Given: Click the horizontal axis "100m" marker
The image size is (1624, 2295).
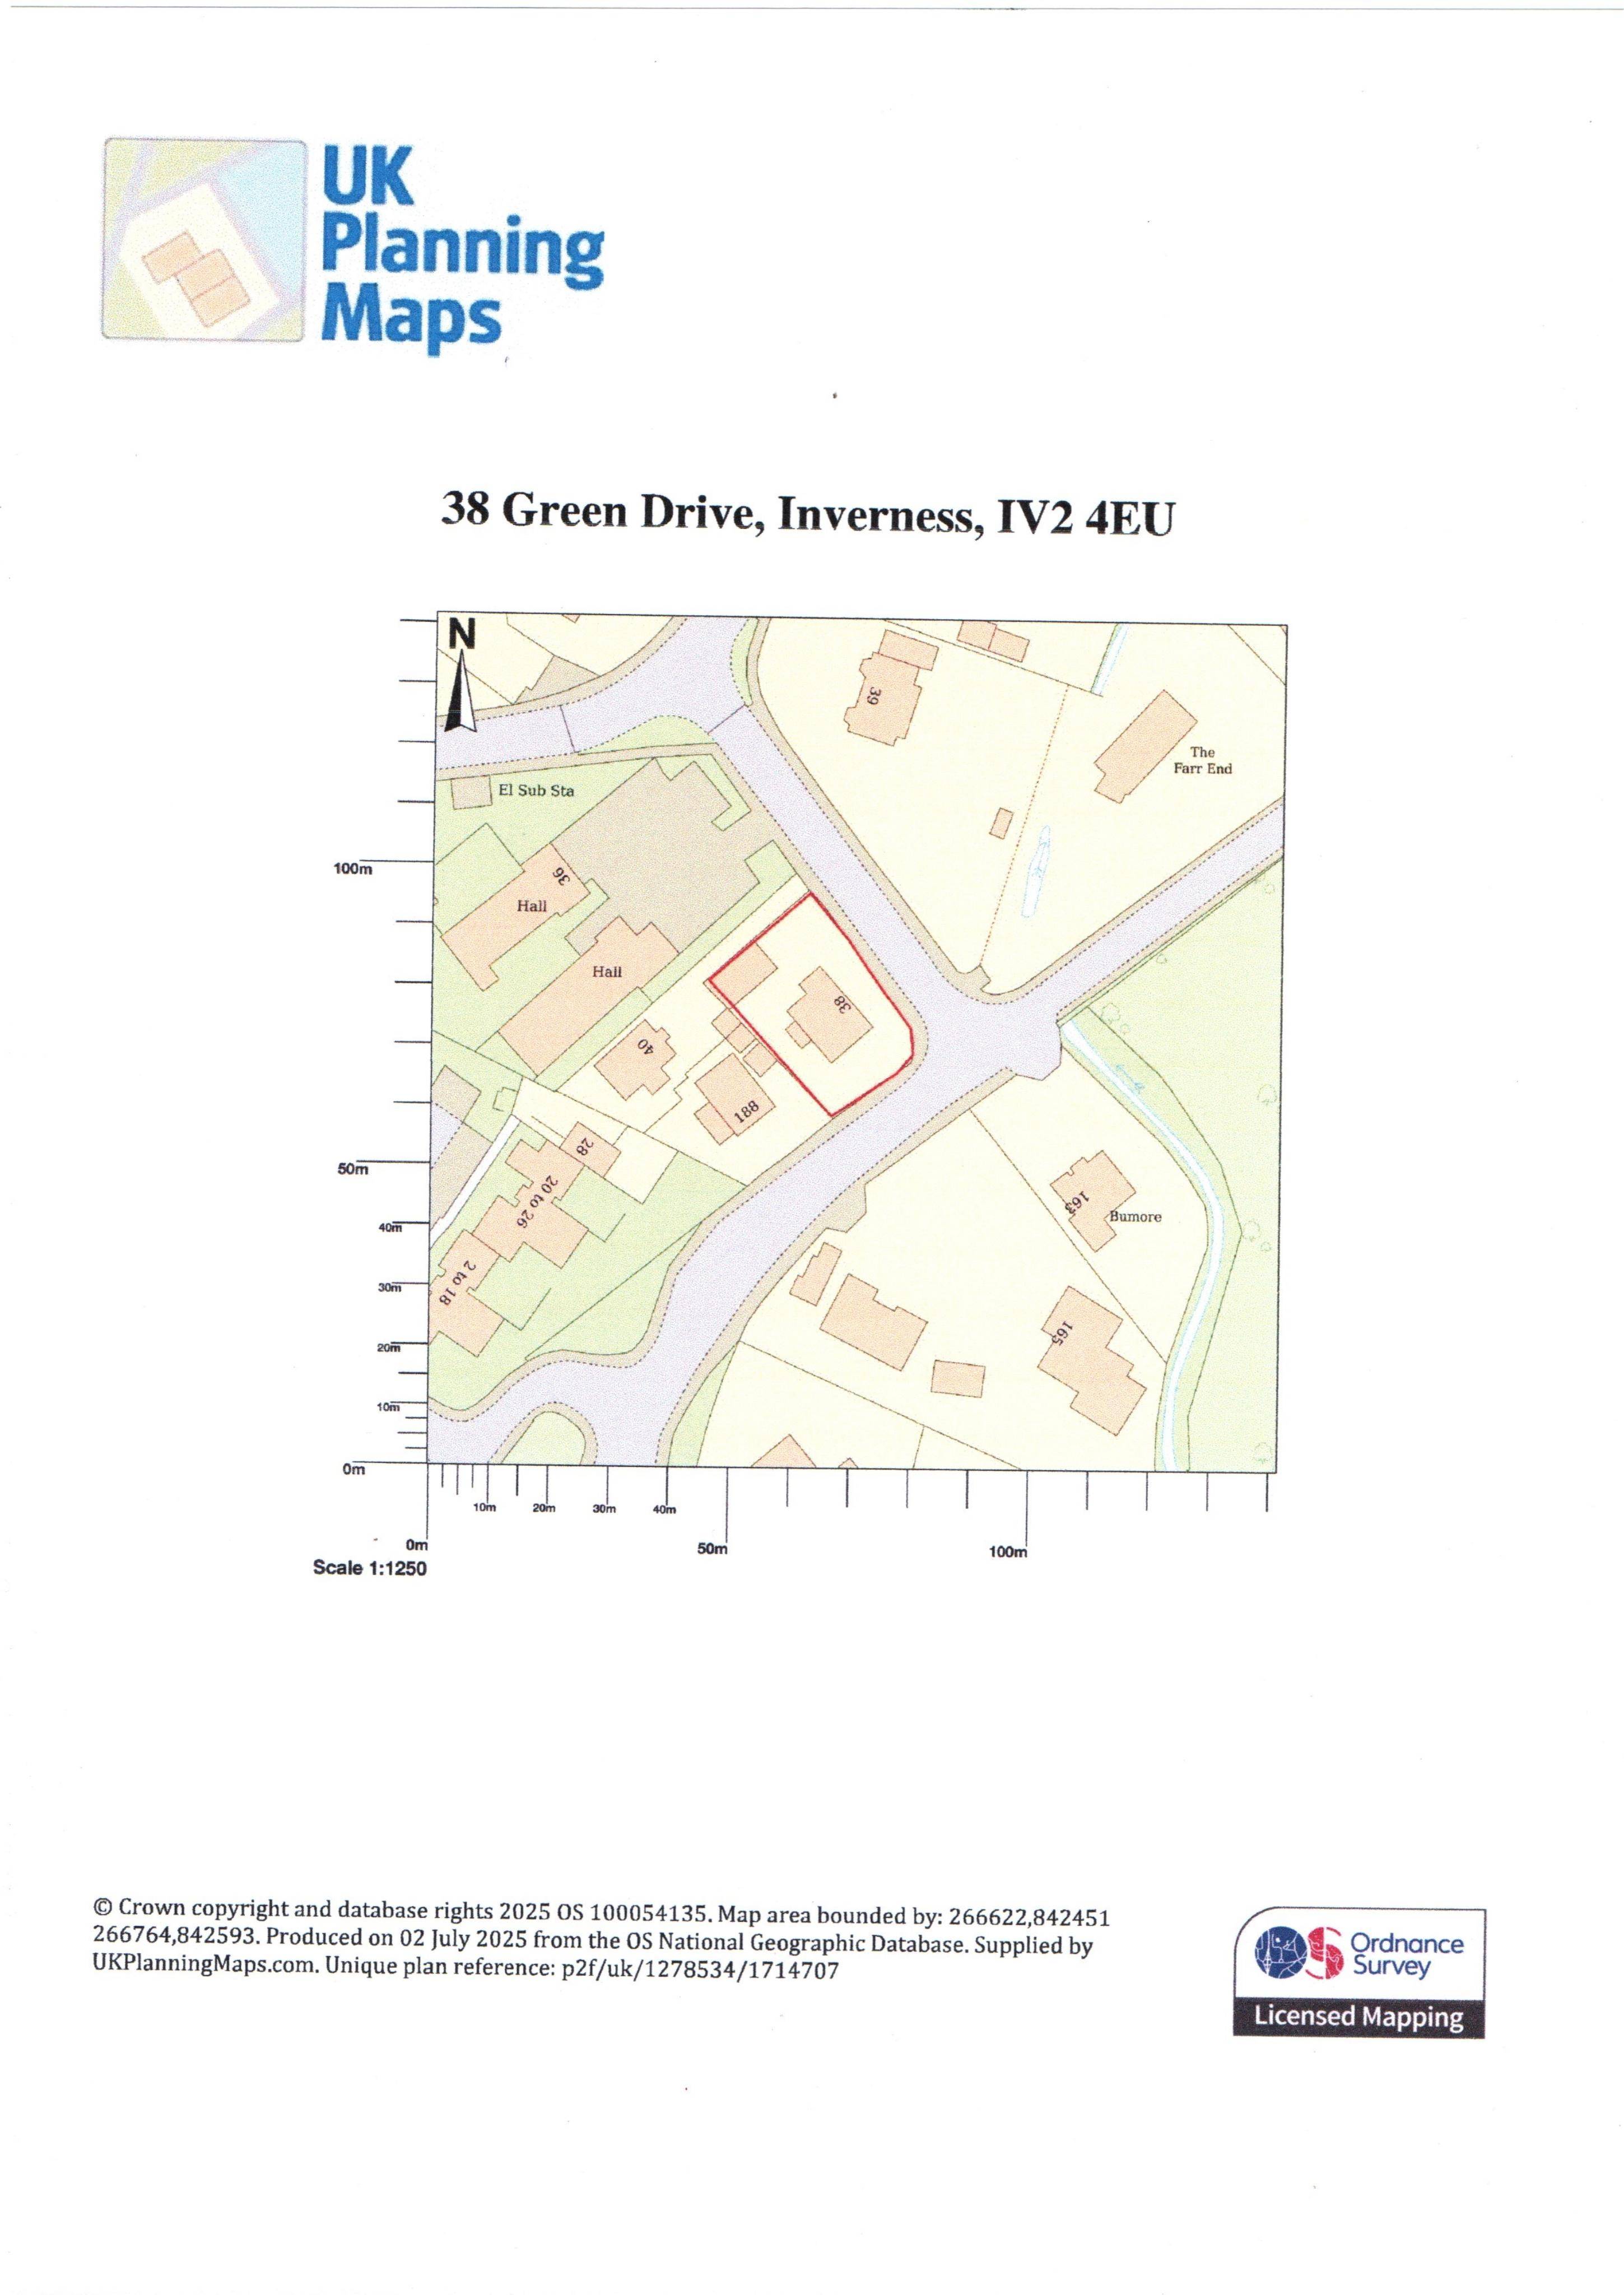Looking at the screenshot, I should 1008,1553.
